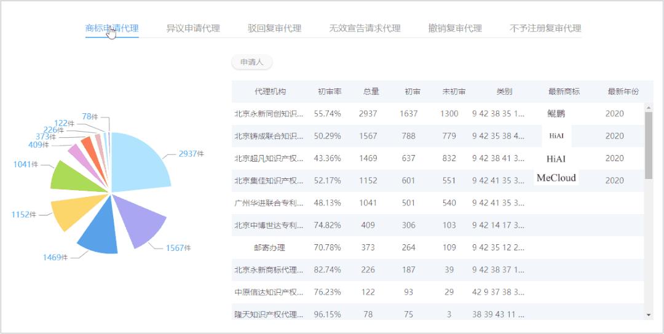Click the 鲲鹏 latest trademark image

(556, 114)
